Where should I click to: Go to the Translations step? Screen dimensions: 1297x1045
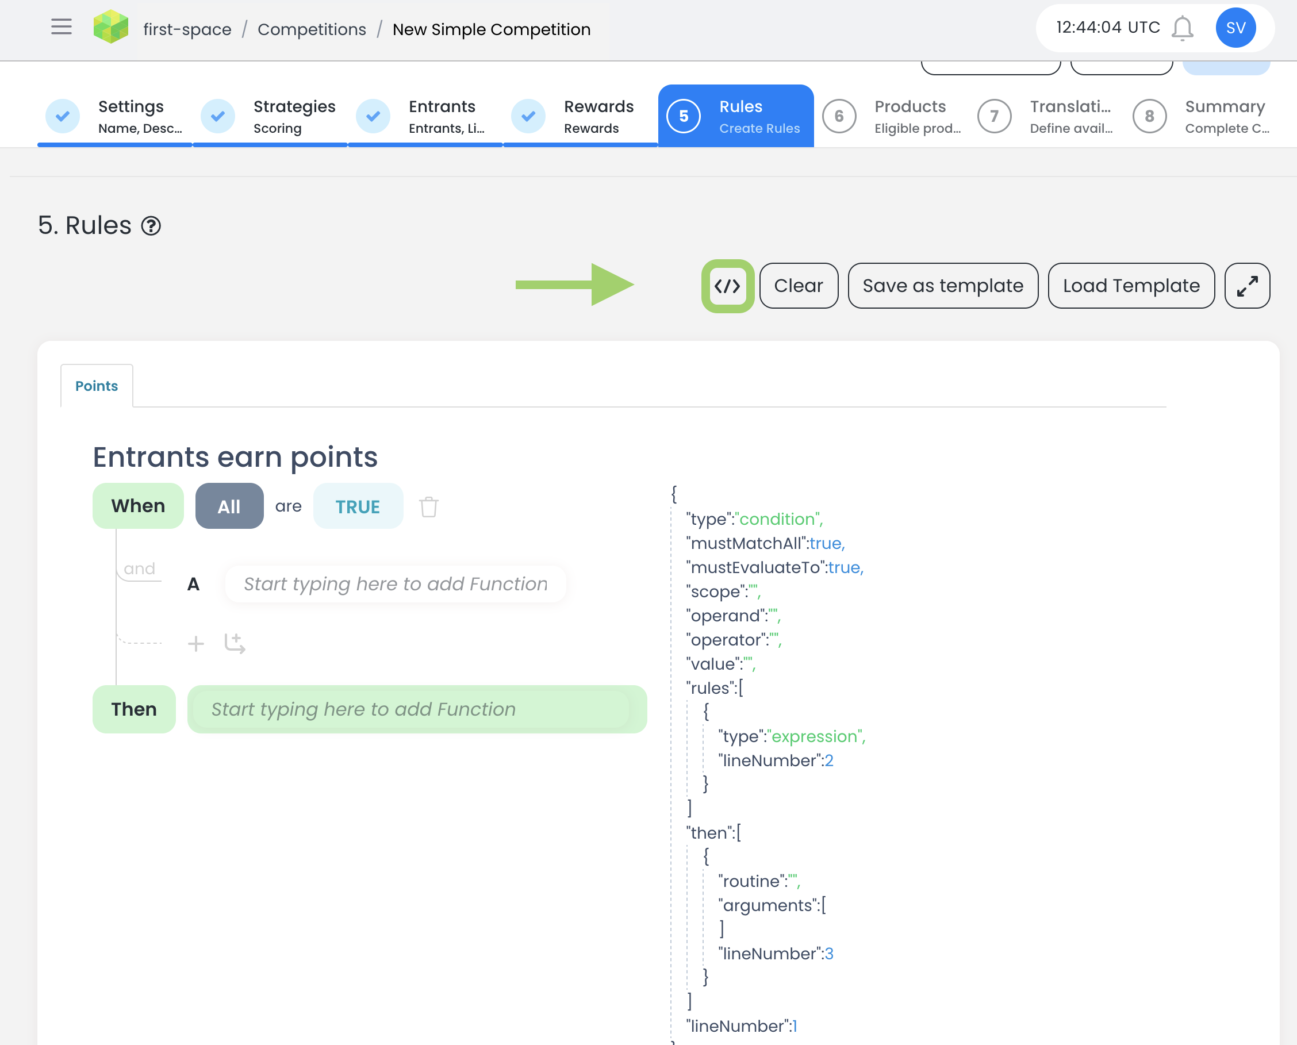coord(1046,116)
